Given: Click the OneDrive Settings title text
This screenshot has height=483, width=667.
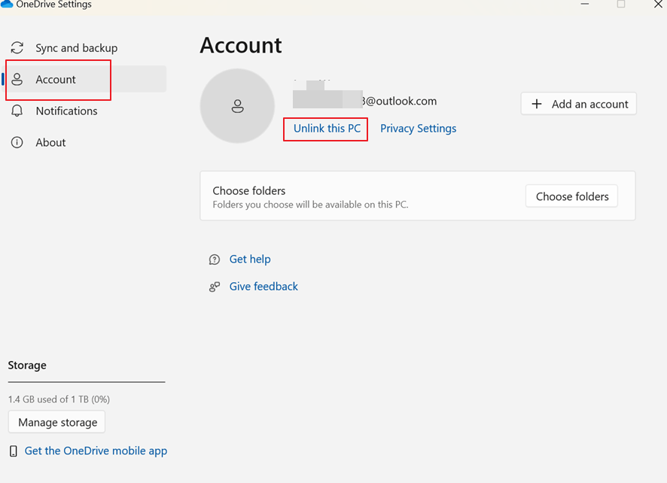Looking at the screenshot, I should coord(54,5).
